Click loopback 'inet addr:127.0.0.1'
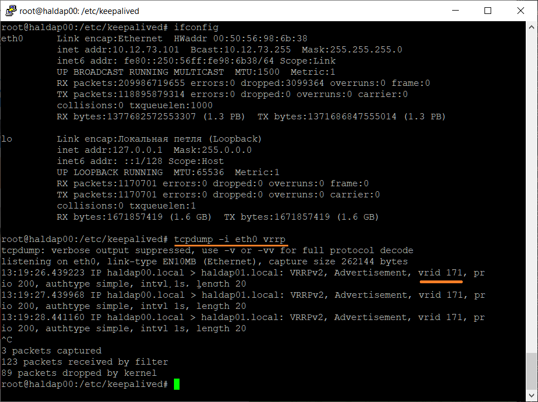Screen dimensions: 538x402 click(110, 150)
